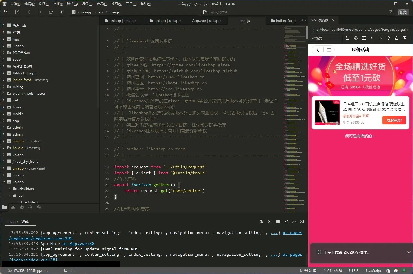Click the save file icon in toolbar
This screenshot has height=274, width=413.
click(x=17, y=12)
